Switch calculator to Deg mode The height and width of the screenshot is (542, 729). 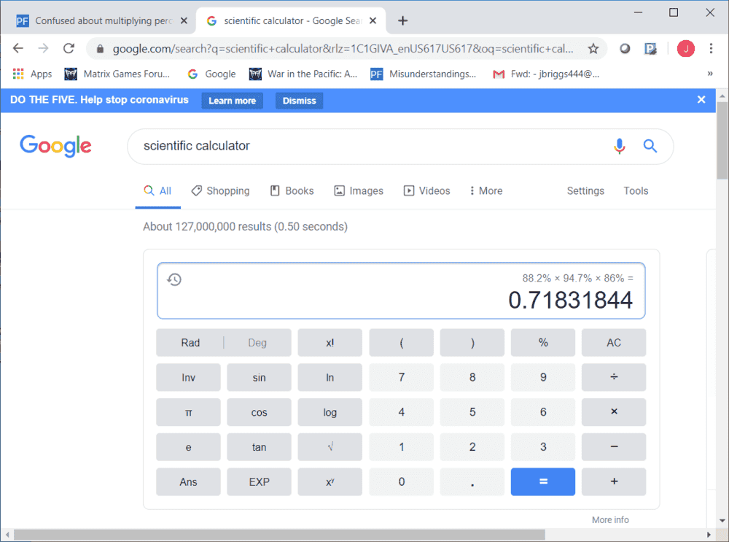tap(257, 343)
